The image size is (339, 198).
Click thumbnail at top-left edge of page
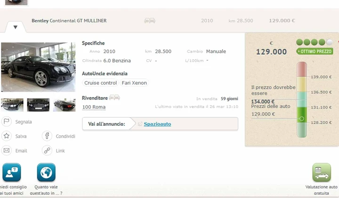point(16,2)
